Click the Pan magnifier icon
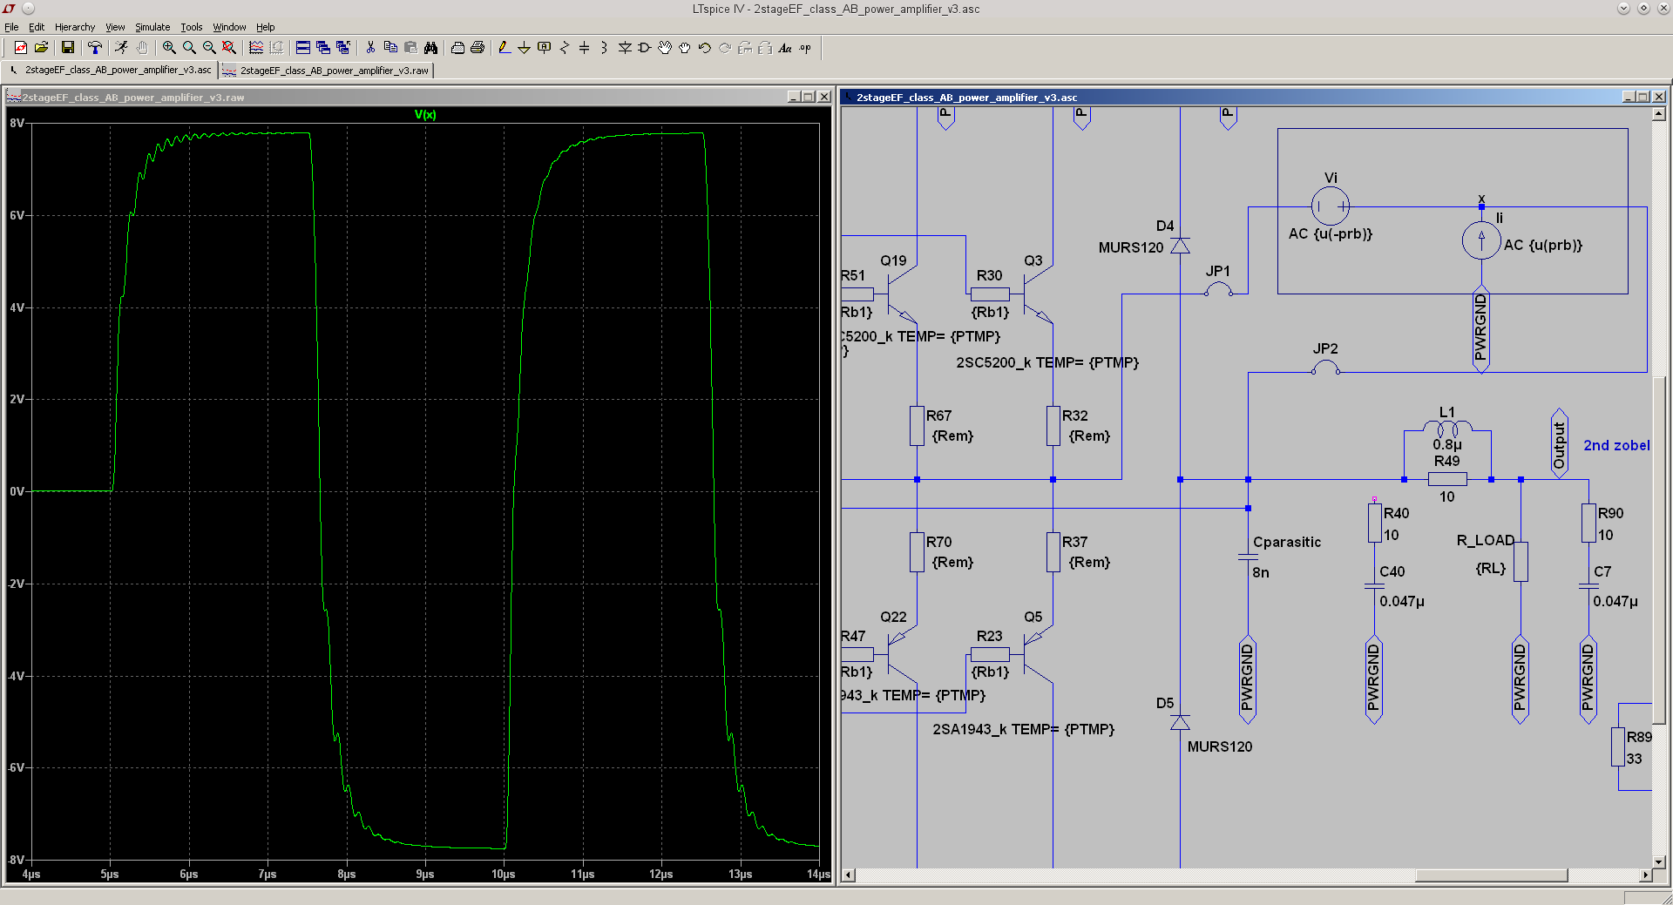Viewport: 1673px width, 905px height. (x=189, y=48)
